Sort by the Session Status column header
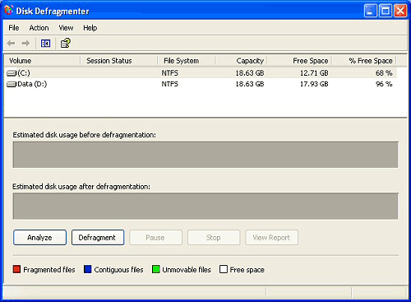Screen dimensions: 411x302 point(119,61)
